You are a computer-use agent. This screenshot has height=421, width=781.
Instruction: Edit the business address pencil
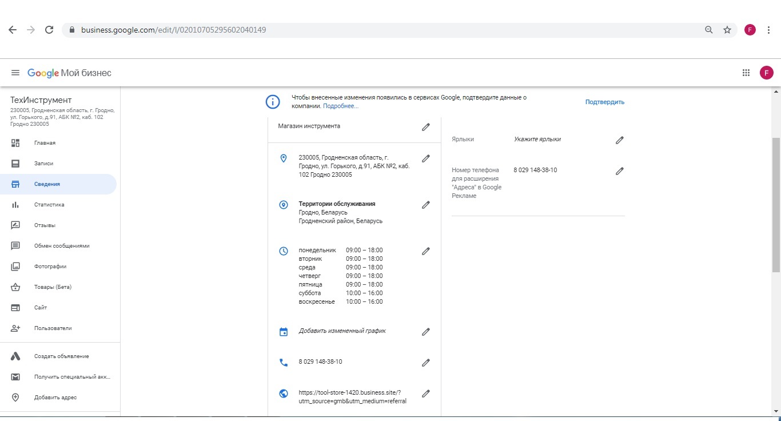click(426, 158)
